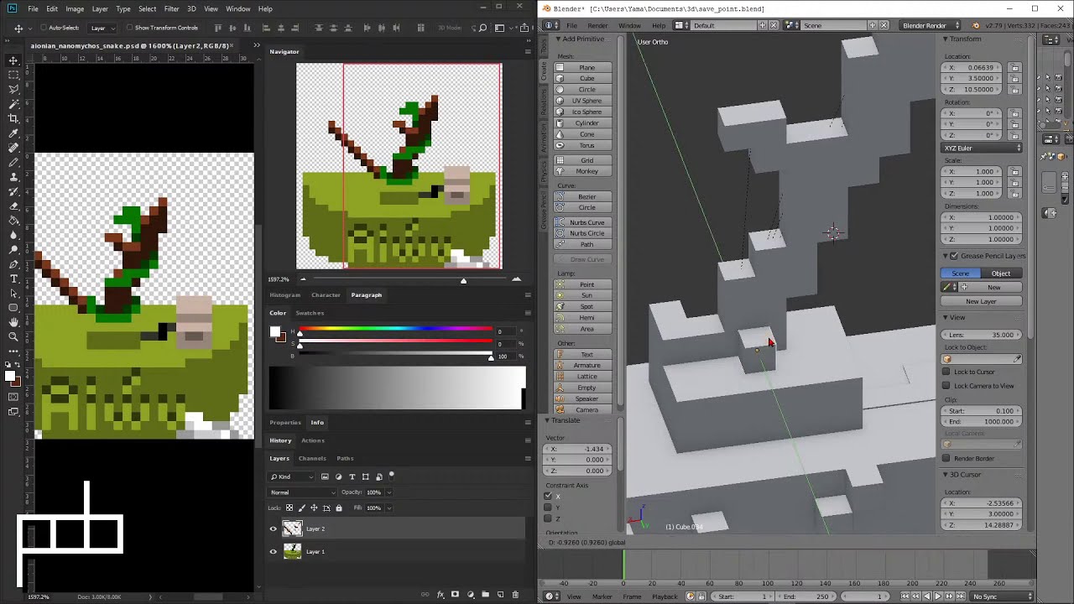Select the Paint Bucket tool
Image resolution: width=1074 pixels, height=604 pixels.
coord(13,221)
